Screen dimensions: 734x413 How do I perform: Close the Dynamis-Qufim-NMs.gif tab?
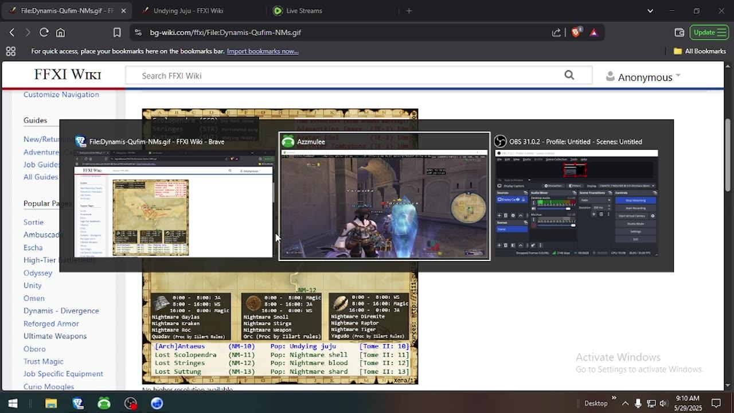click(x=123, y=10)
